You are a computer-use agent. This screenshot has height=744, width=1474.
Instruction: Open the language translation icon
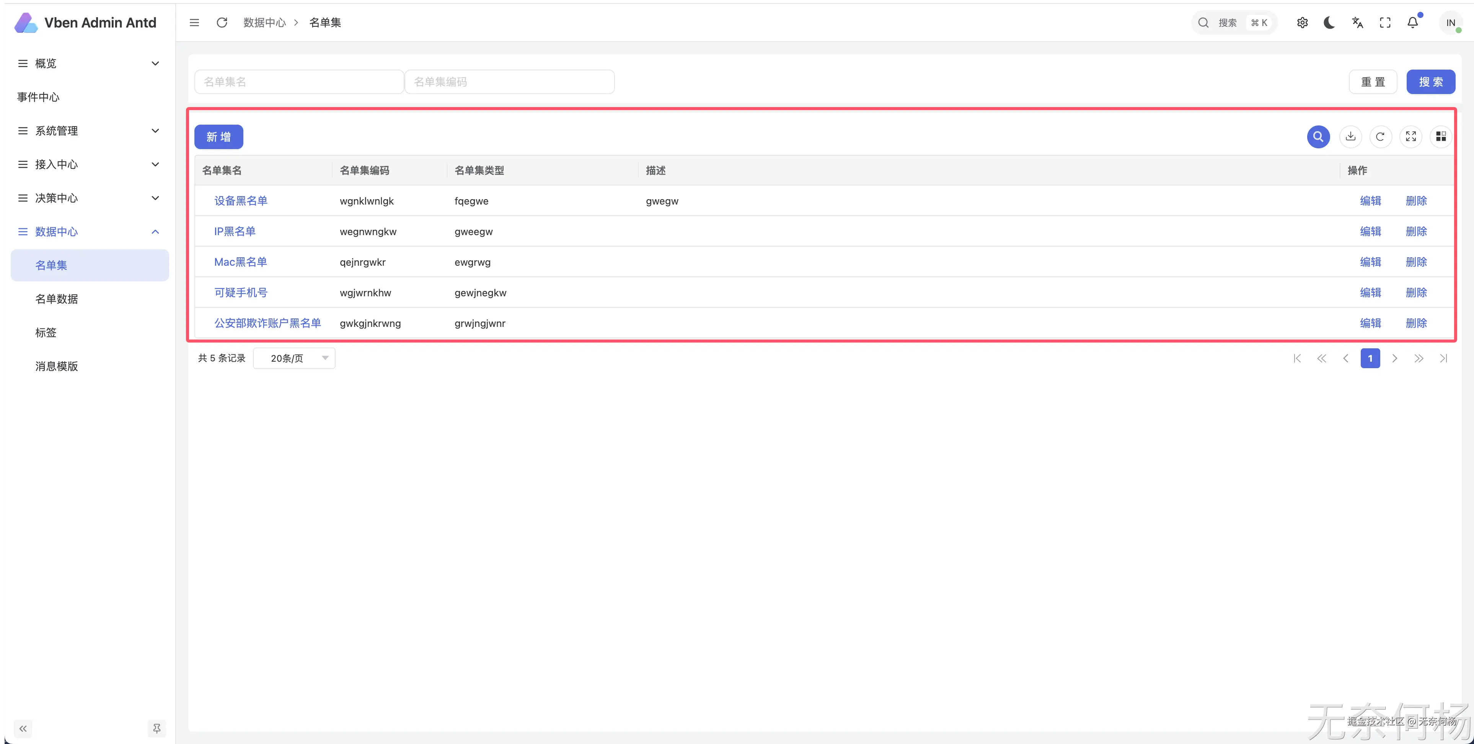click(1357, 23)
